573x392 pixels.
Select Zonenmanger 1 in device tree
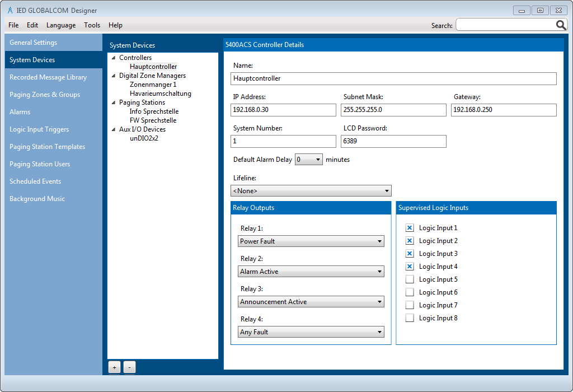tap(153, 85)
